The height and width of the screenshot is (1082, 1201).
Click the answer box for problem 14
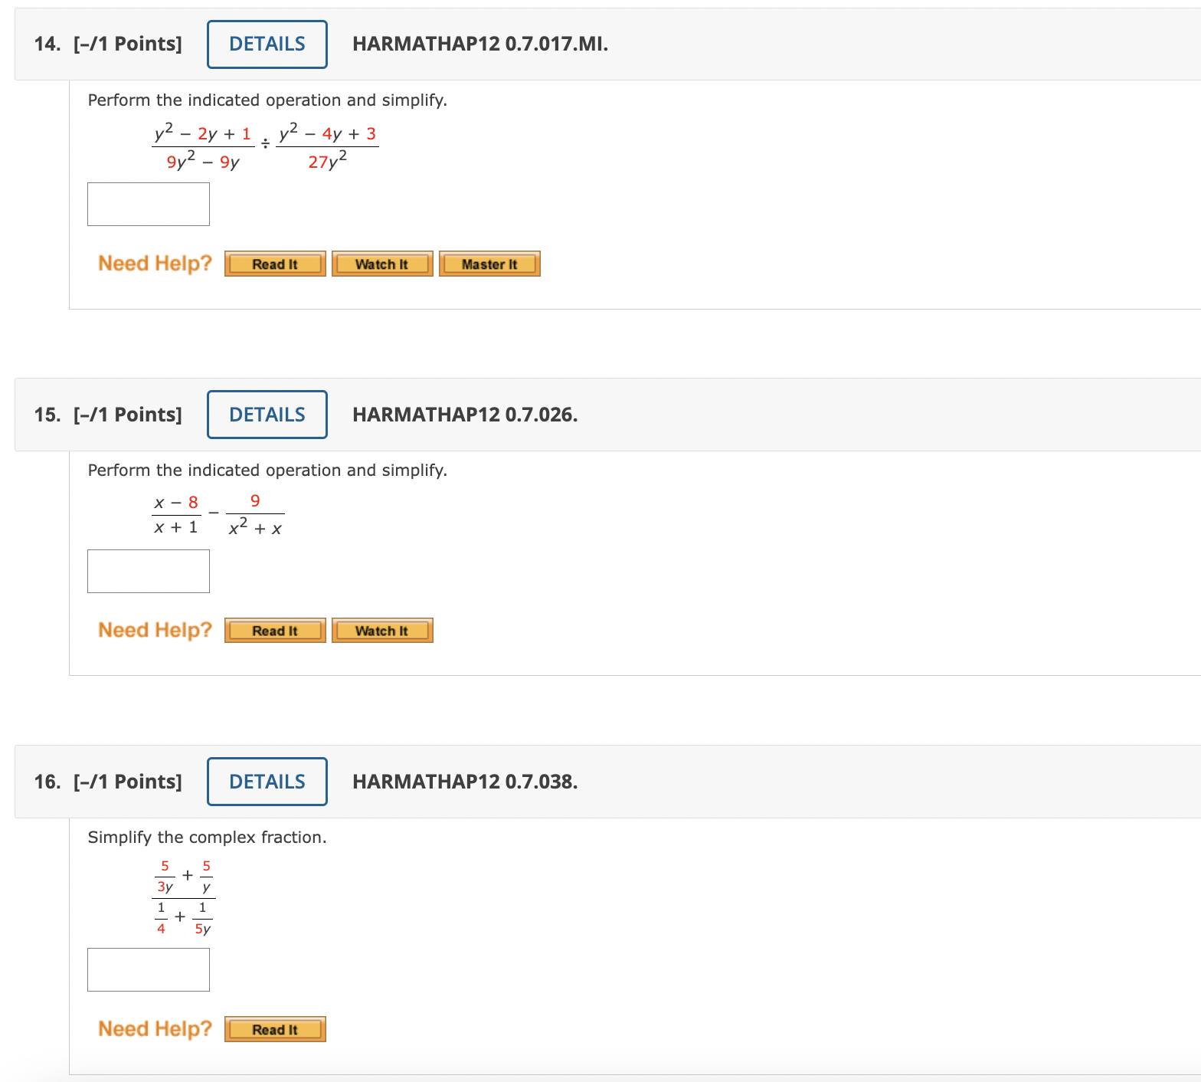(x=148, y=204)
